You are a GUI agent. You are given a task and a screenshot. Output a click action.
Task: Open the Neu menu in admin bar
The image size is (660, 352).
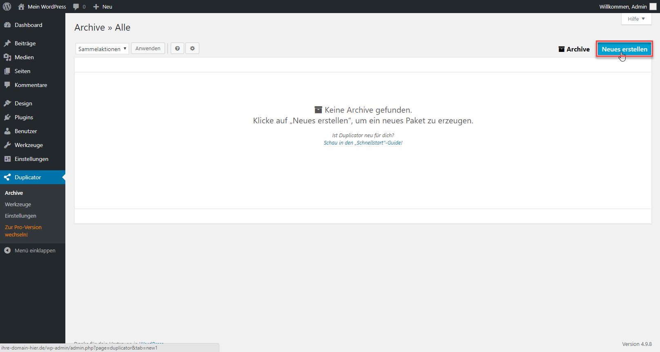103,7
